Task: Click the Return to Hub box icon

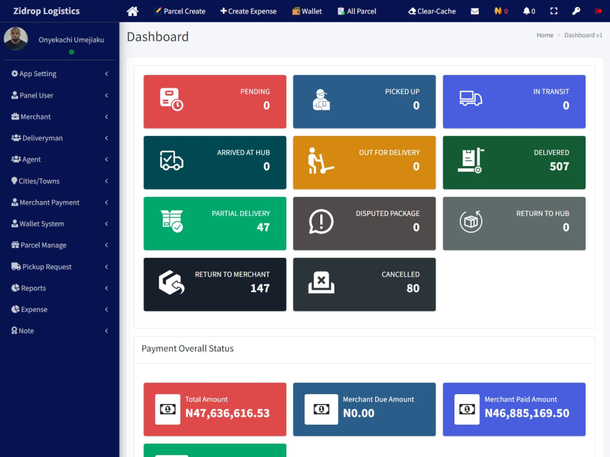Action: pos(471,222)
